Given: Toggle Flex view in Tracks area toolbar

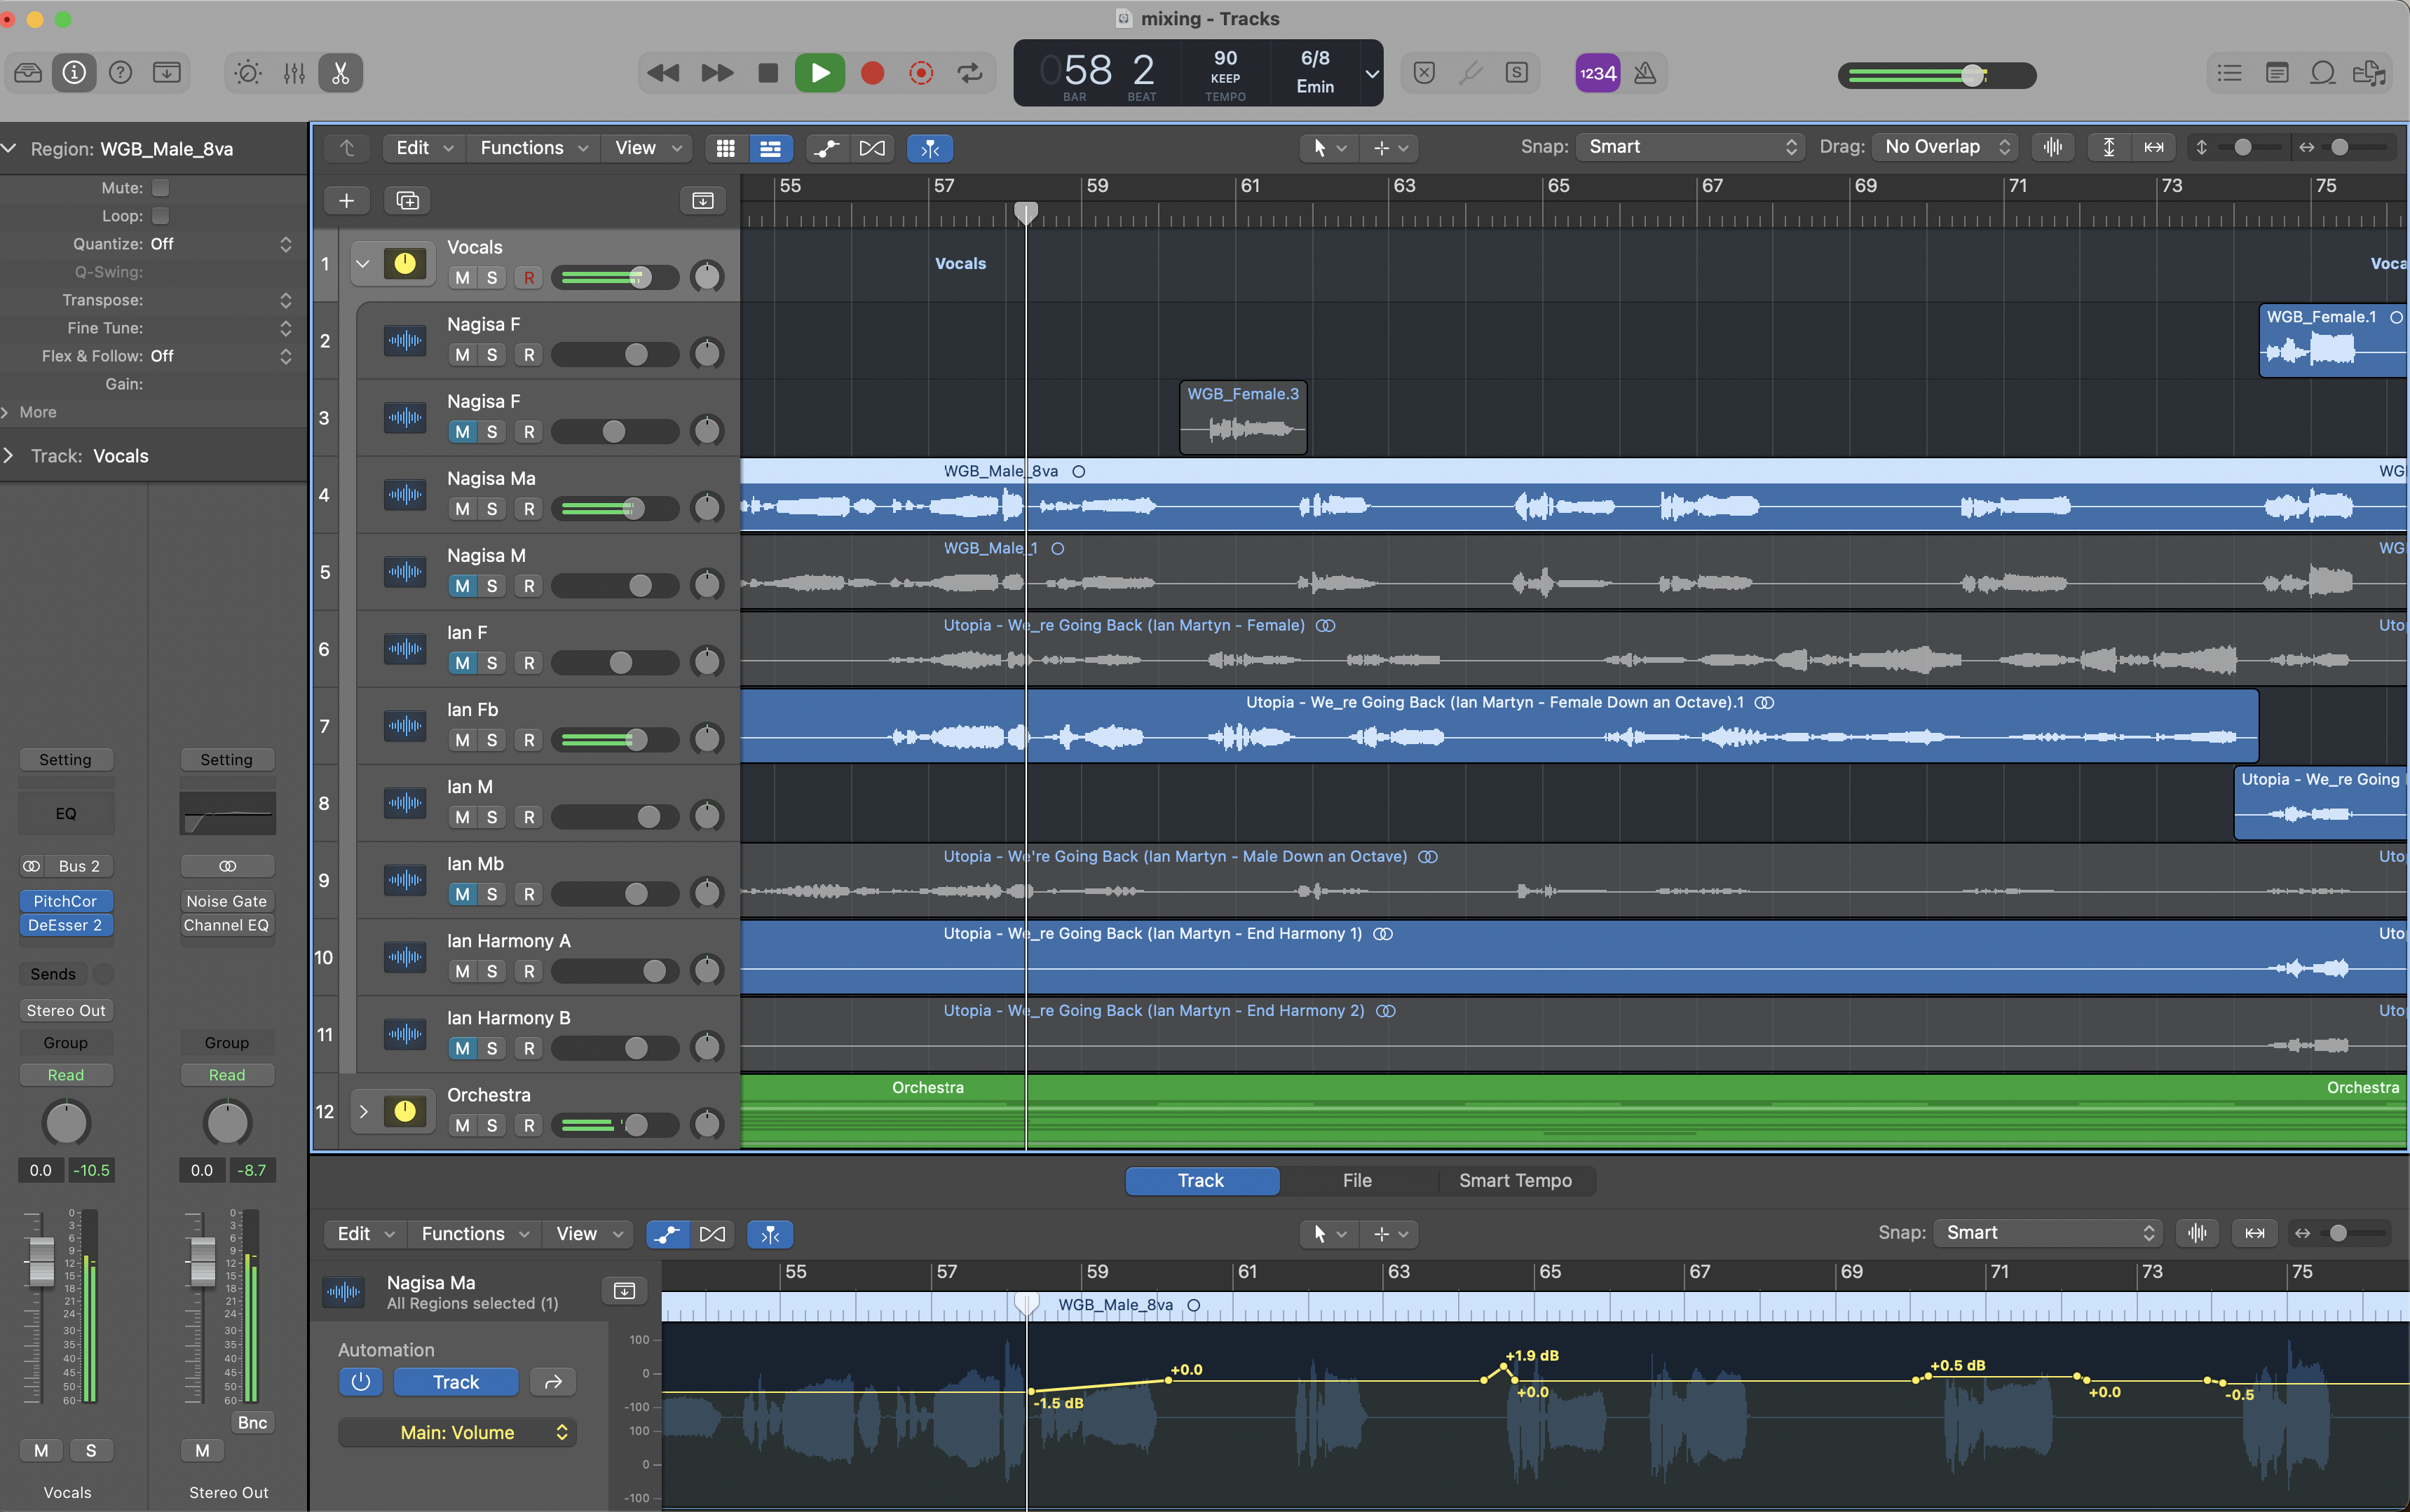Looking at the screenshot, I should pyautogui.click(x=872, y=148).
